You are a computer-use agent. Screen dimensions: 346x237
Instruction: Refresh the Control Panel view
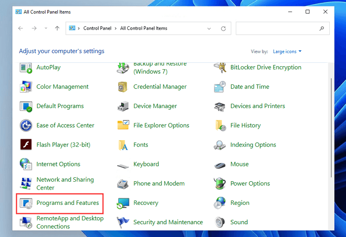pyautogui.click(x=223, y=29)
